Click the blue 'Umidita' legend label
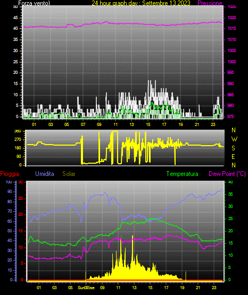This screenshot has width=248, height=295. [45, 174]
